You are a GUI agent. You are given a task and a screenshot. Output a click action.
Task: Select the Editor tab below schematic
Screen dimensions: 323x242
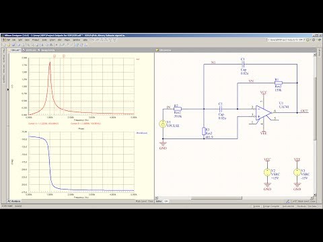point(159,201)
